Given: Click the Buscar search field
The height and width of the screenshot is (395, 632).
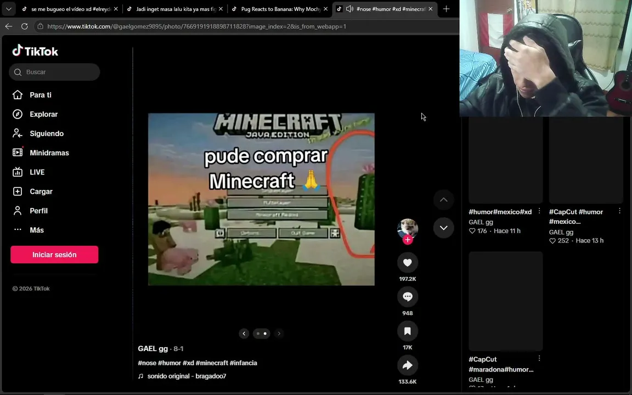Looking at the screenshot, I should tap(54, 72).
